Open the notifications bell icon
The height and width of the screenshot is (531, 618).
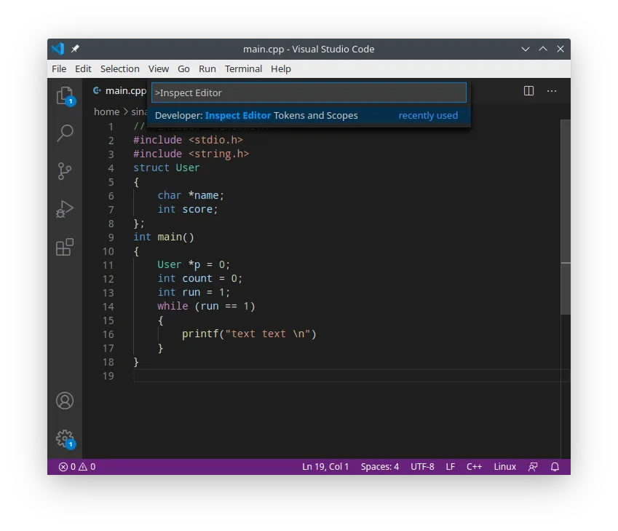pos(555,467)
